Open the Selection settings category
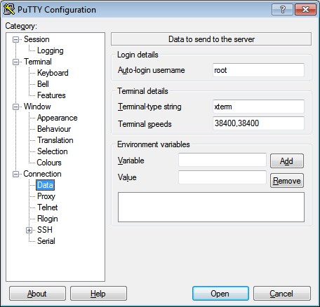Image resolution: width=320 pixels, height=307 pixels. click(53, 151)
